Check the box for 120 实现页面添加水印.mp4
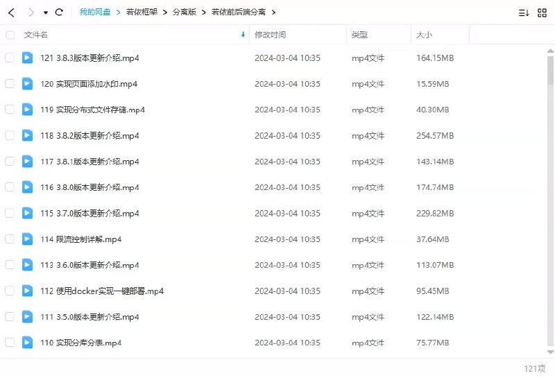The image size is (555, 378). [10, 83]
